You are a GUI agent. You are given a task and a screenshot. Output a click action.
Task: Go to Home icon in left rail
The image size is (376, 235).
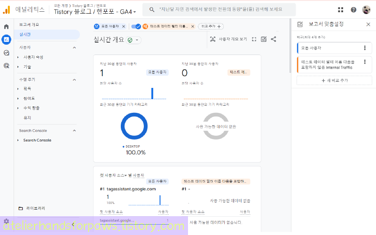click(7, 26)
